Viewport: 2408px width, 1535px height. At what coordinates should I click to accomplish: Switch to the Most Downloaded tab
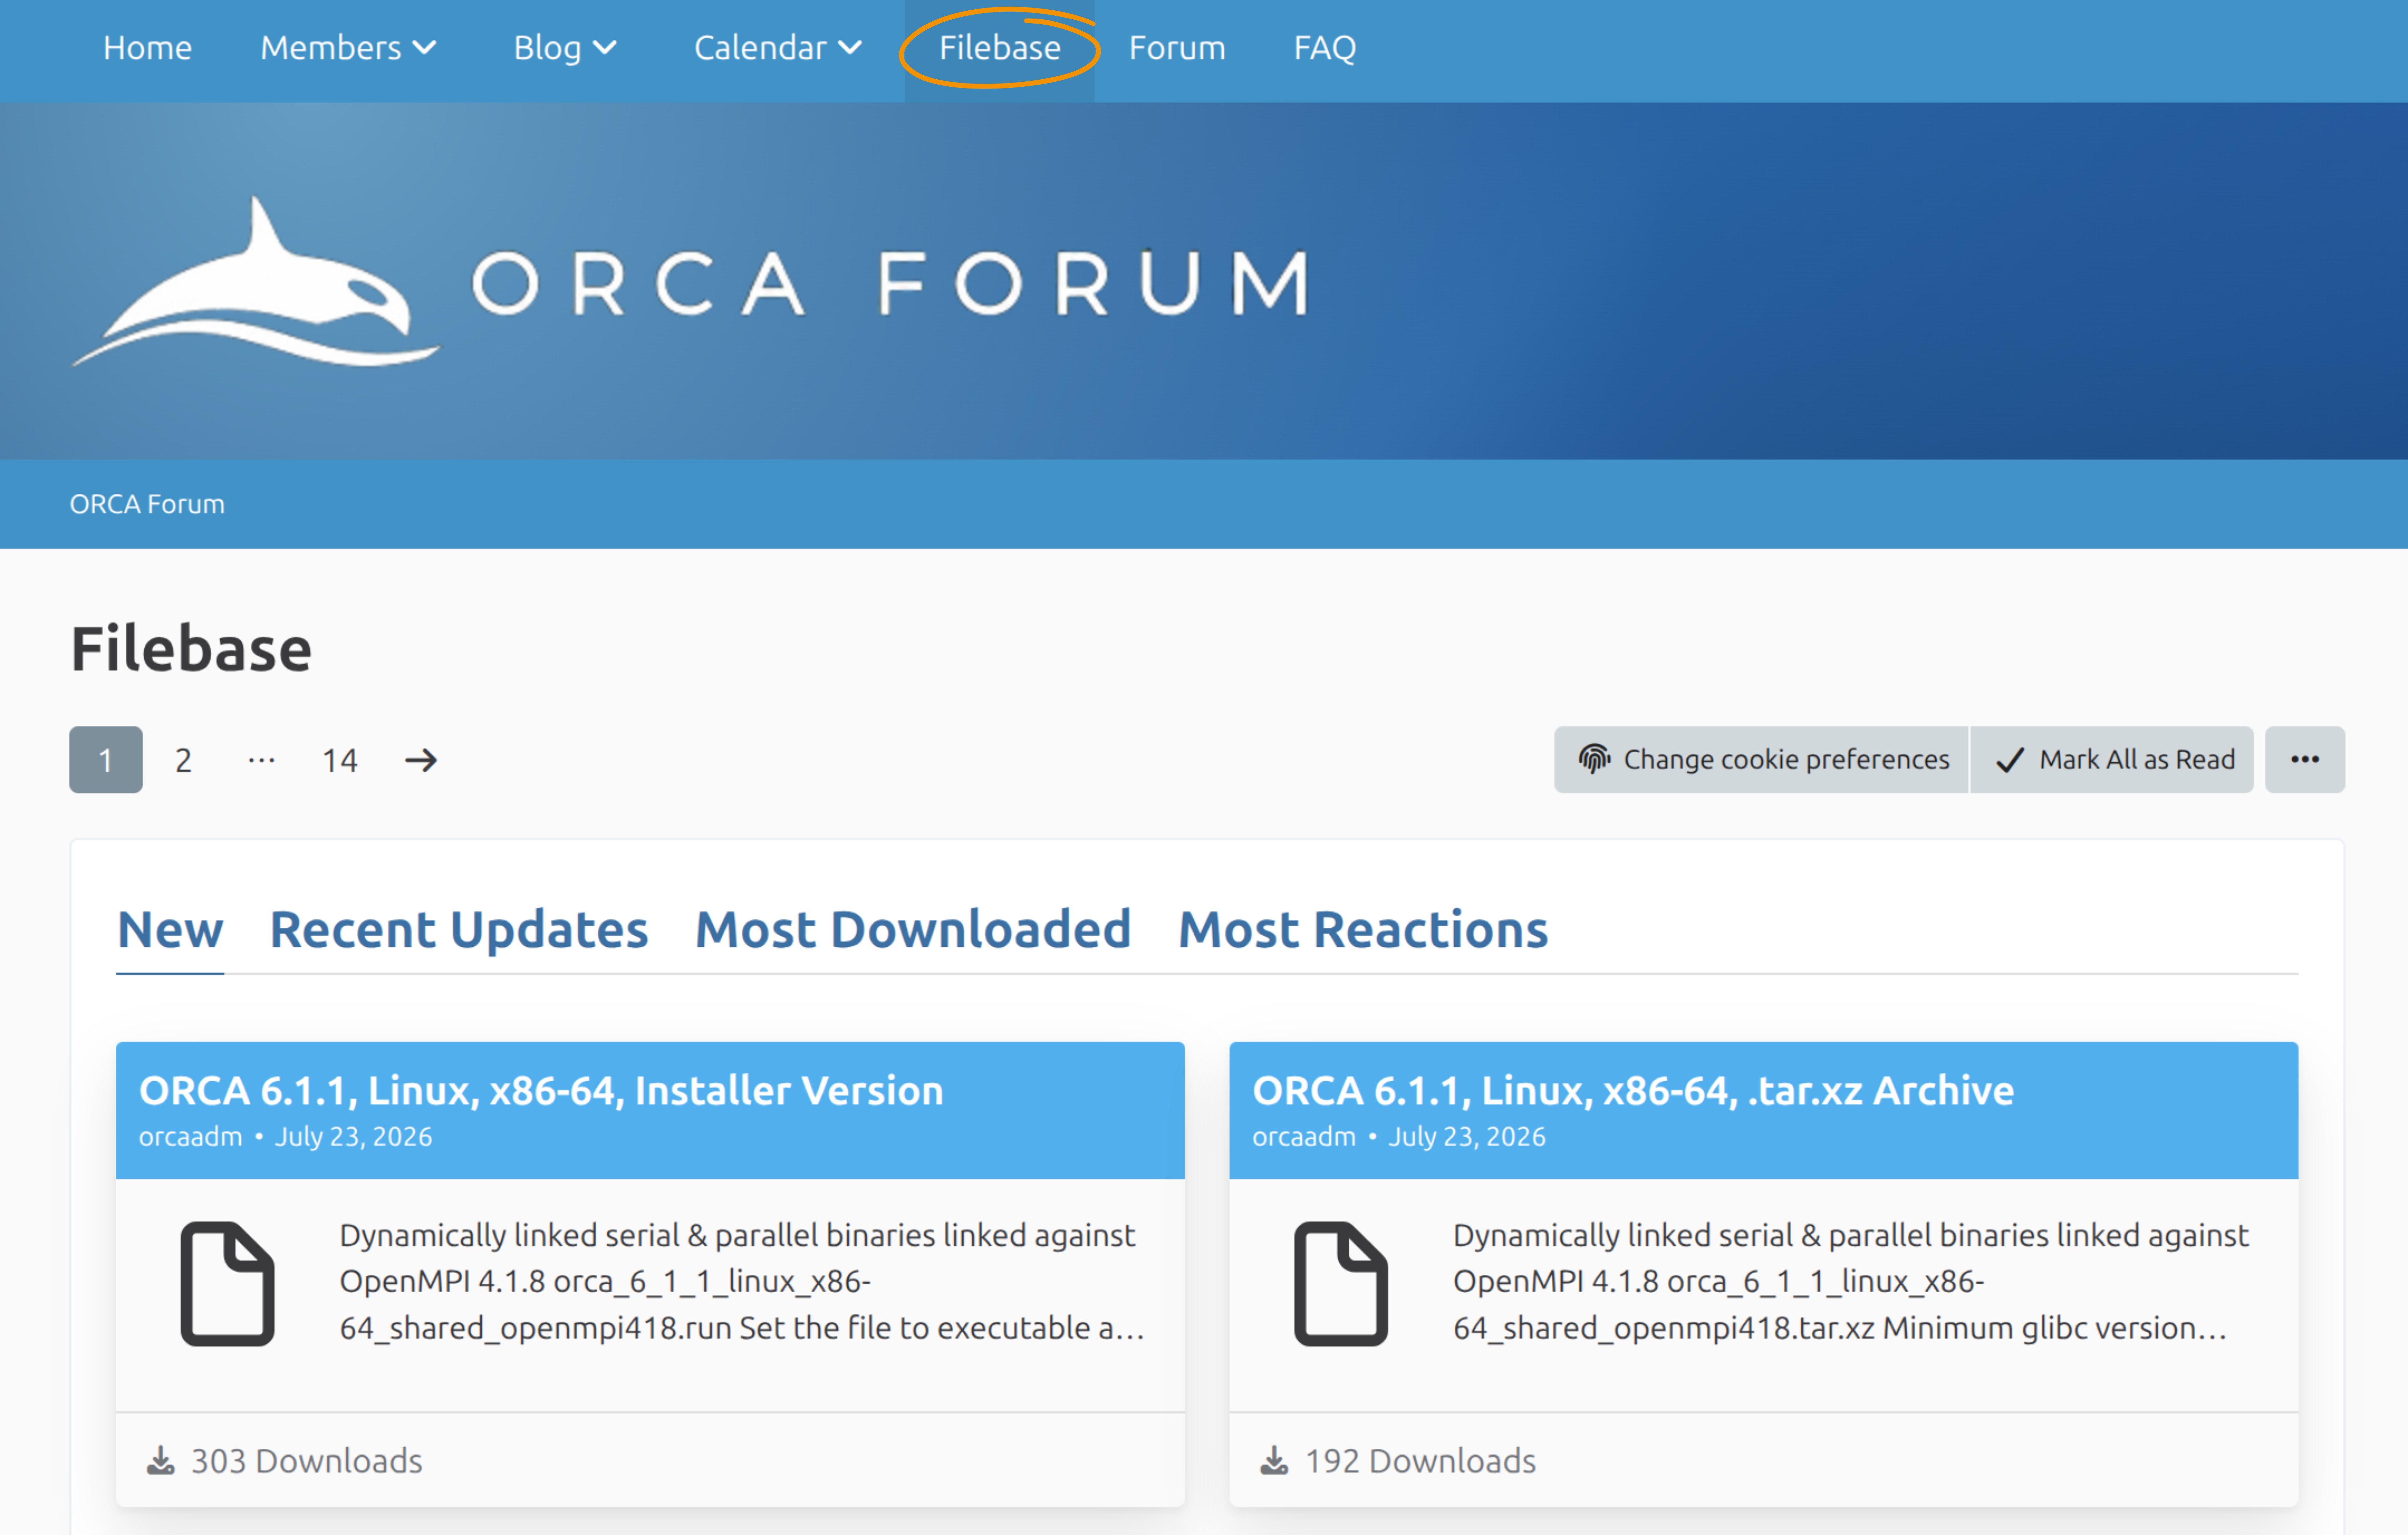pyautogui.click(x=913, y=930)
